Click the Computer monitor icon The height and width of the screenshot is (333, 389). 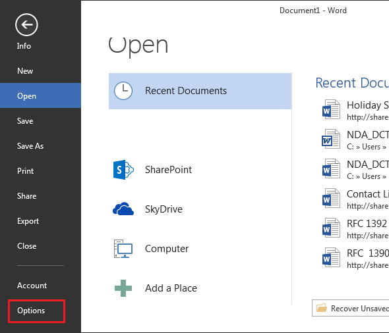pyautogui.click(x=123, y=249)
